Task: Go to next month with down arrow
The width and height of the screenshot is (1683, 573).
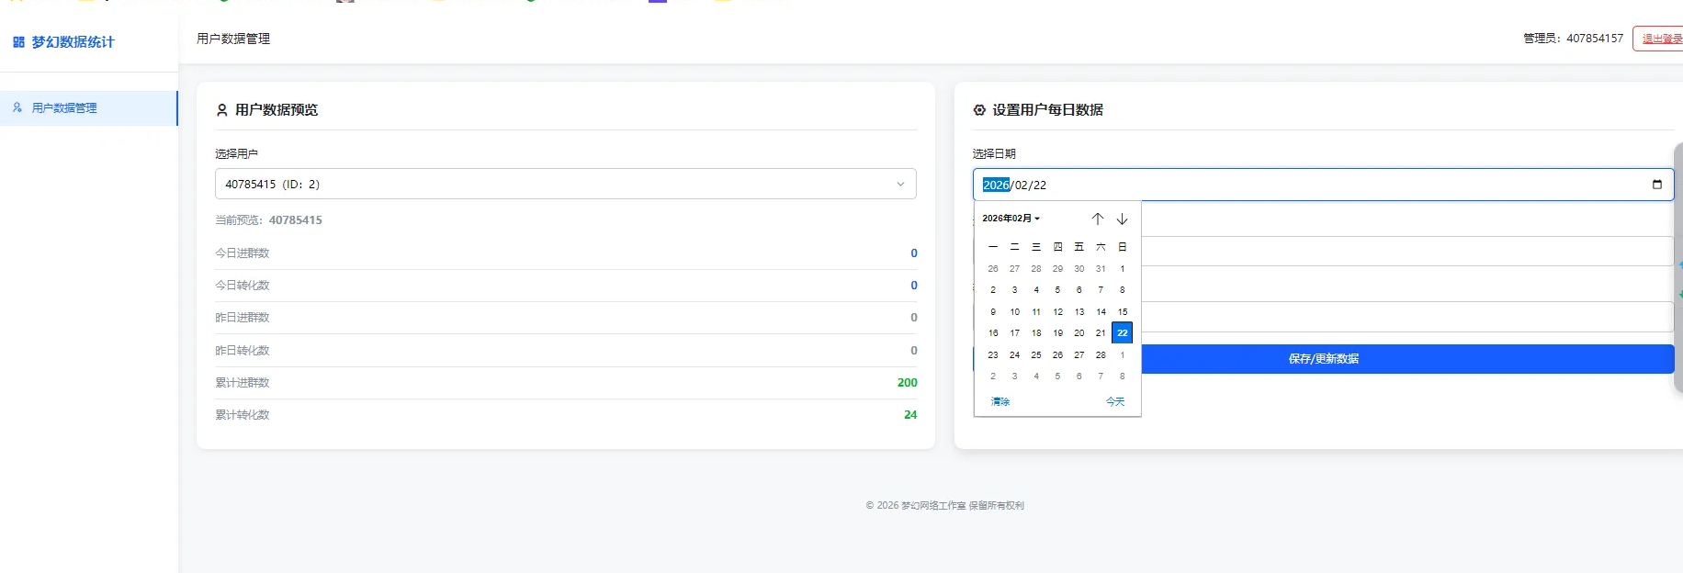Action: (x=1122, y=219)
